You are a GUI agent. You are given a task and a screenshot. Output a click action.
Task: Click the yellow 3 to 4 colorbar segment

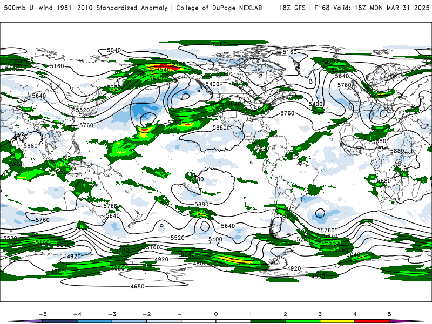tap(337, 321)
